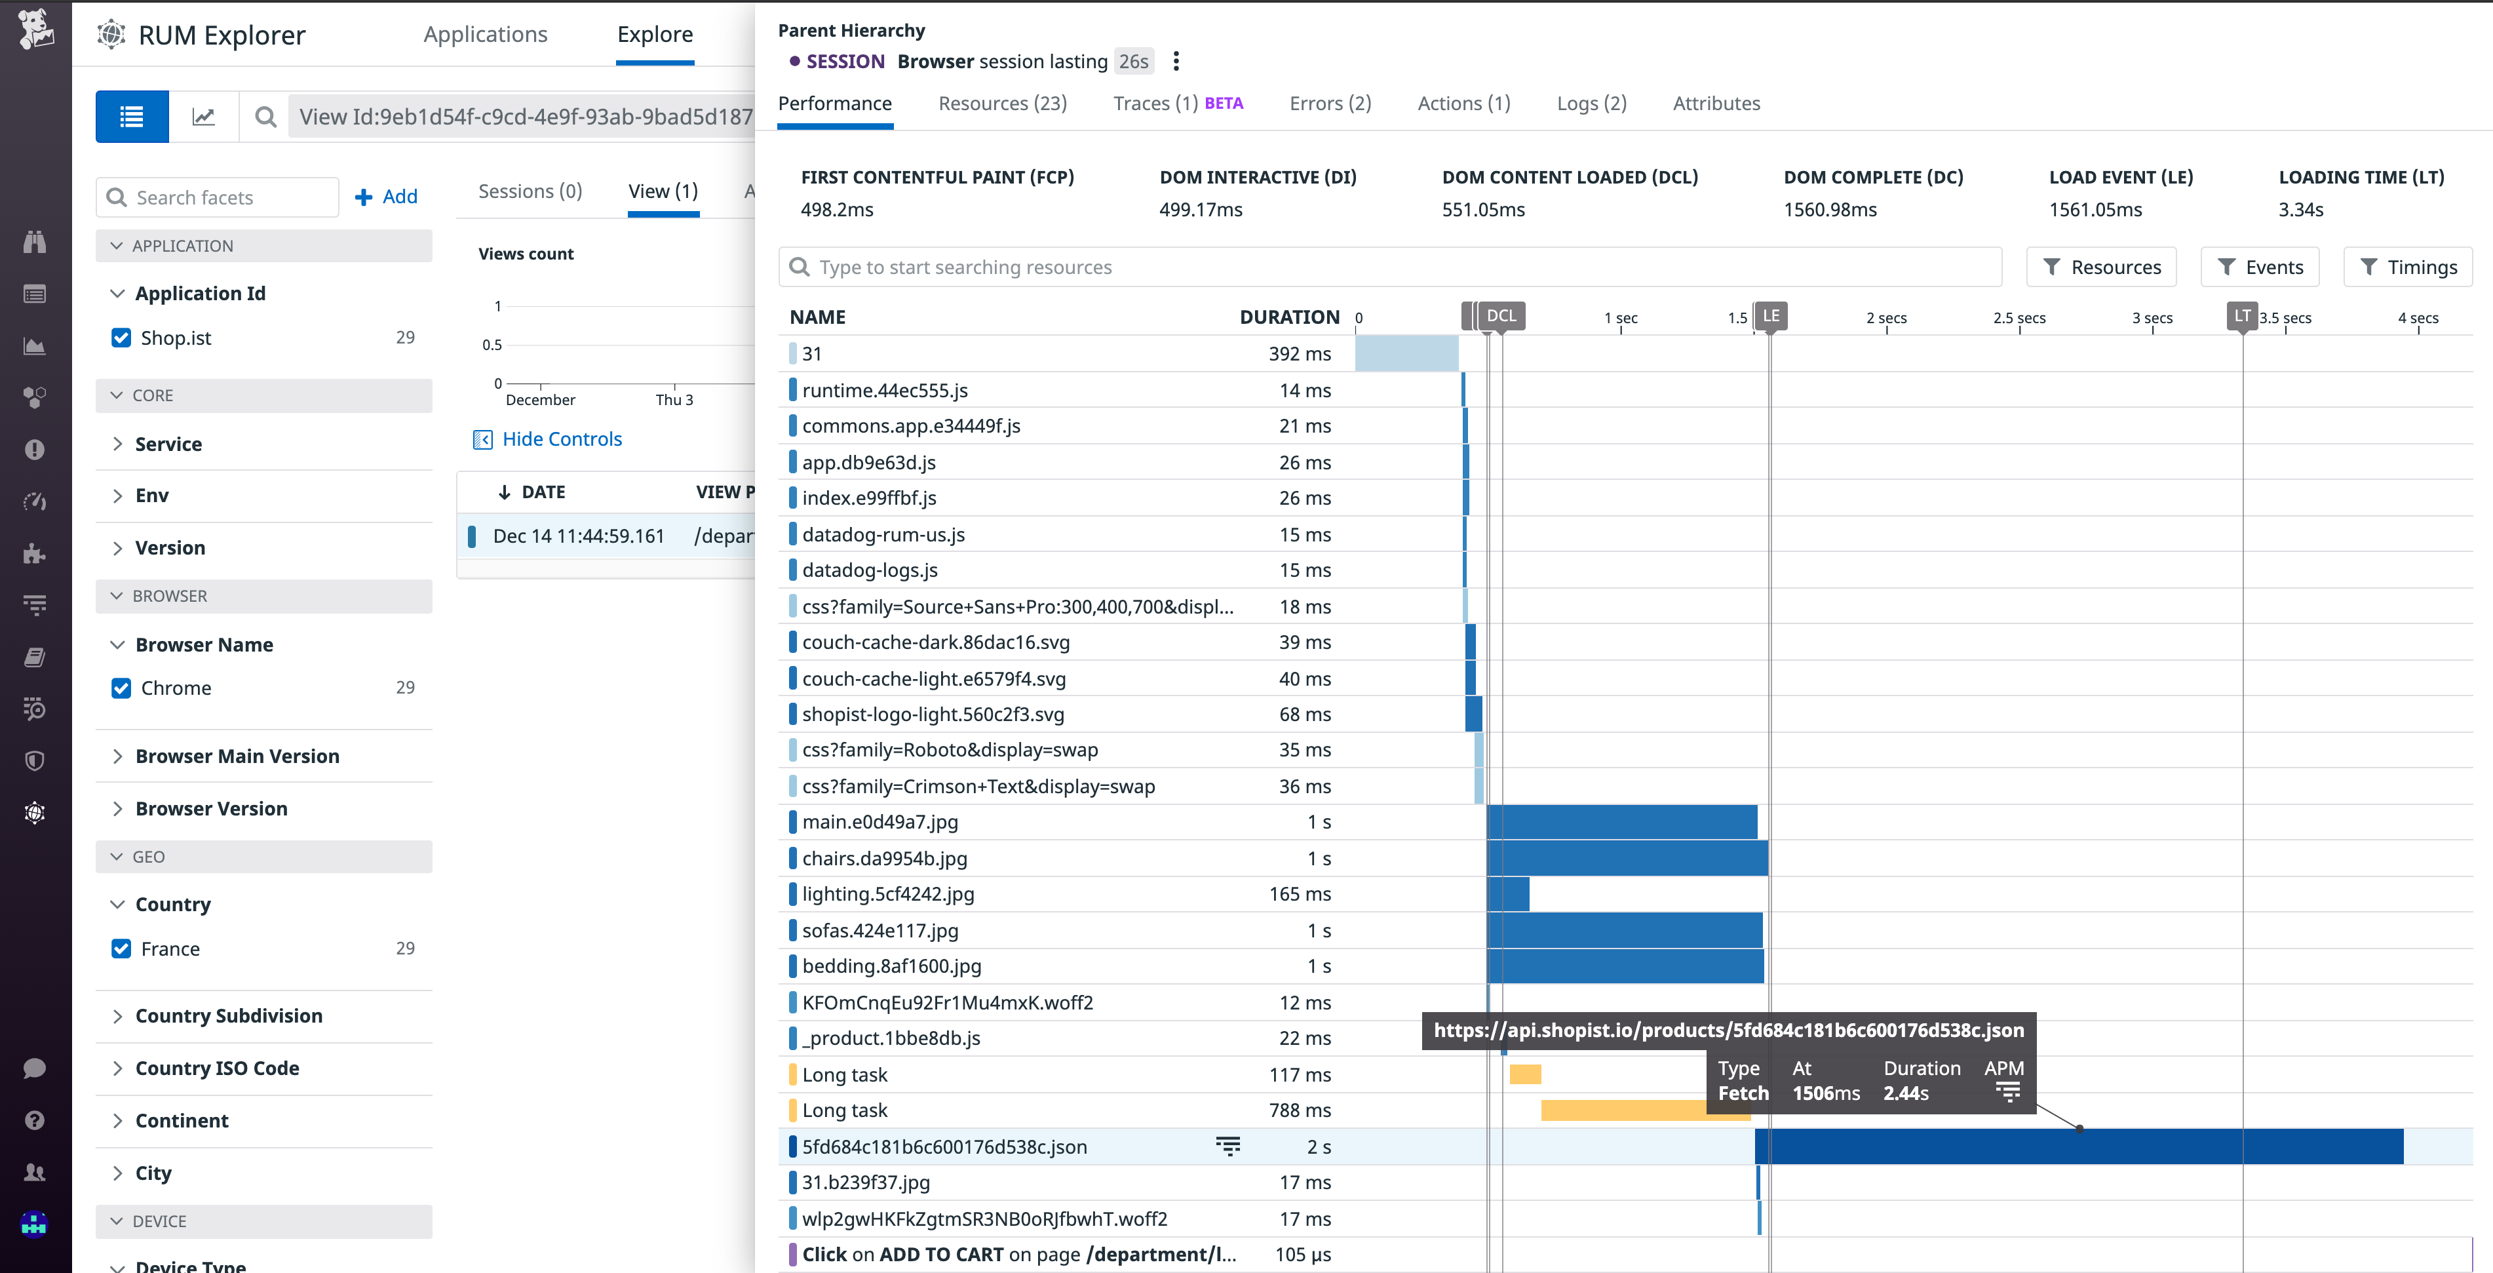Open Security using the shield icon
This screenshot has height=1273, width=2493.
pyautogui.click(x=35, y=761)
